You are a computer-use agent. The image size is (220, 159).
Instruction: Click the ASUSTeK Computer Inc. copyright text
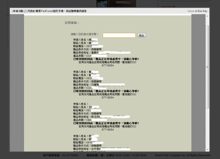183,155
